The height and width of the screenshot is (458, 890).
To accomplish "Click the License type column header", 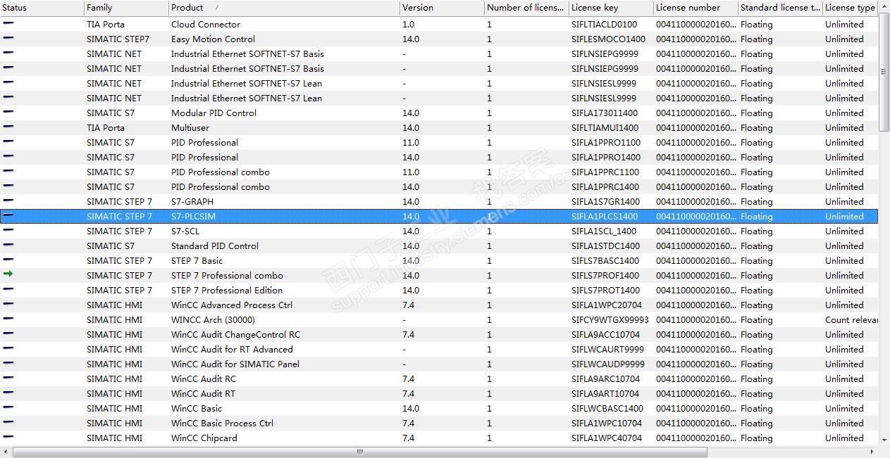I will coord(851,8).
